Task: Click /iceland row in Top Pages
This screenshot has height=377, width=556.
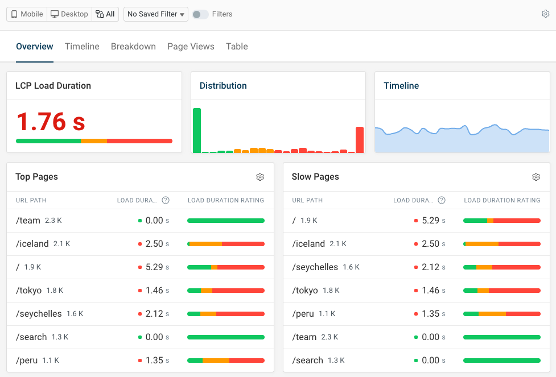Action: [x=32, y=244]
